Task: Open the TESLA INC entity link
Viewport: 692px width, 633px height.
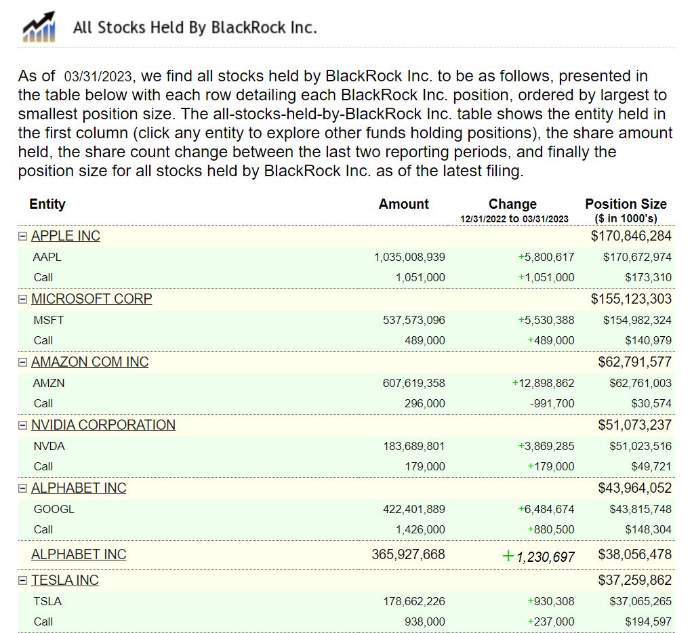Action: [x=65, y=580]
